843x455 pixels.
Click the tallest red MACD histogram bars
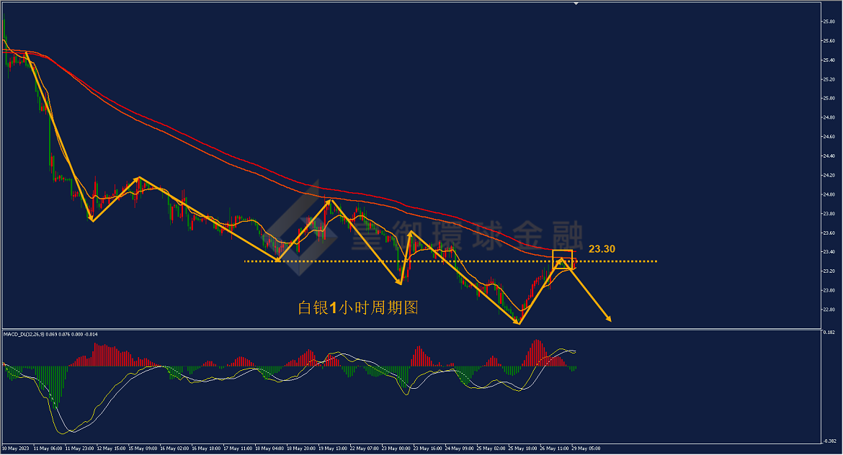click(x=536, y=353)
